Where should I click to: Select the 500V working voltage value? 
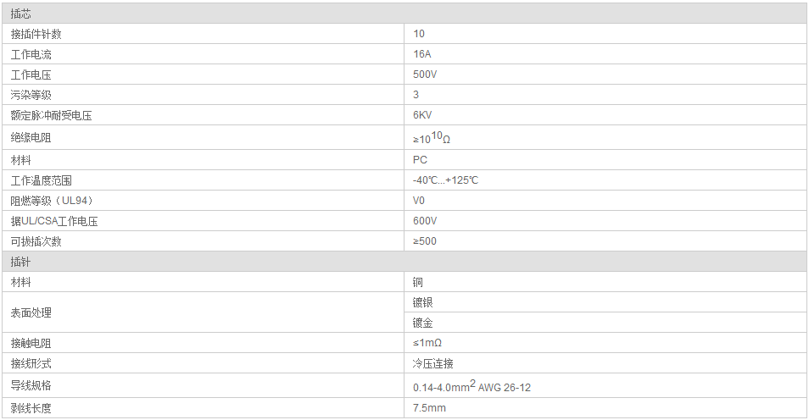tap(425, 75)
